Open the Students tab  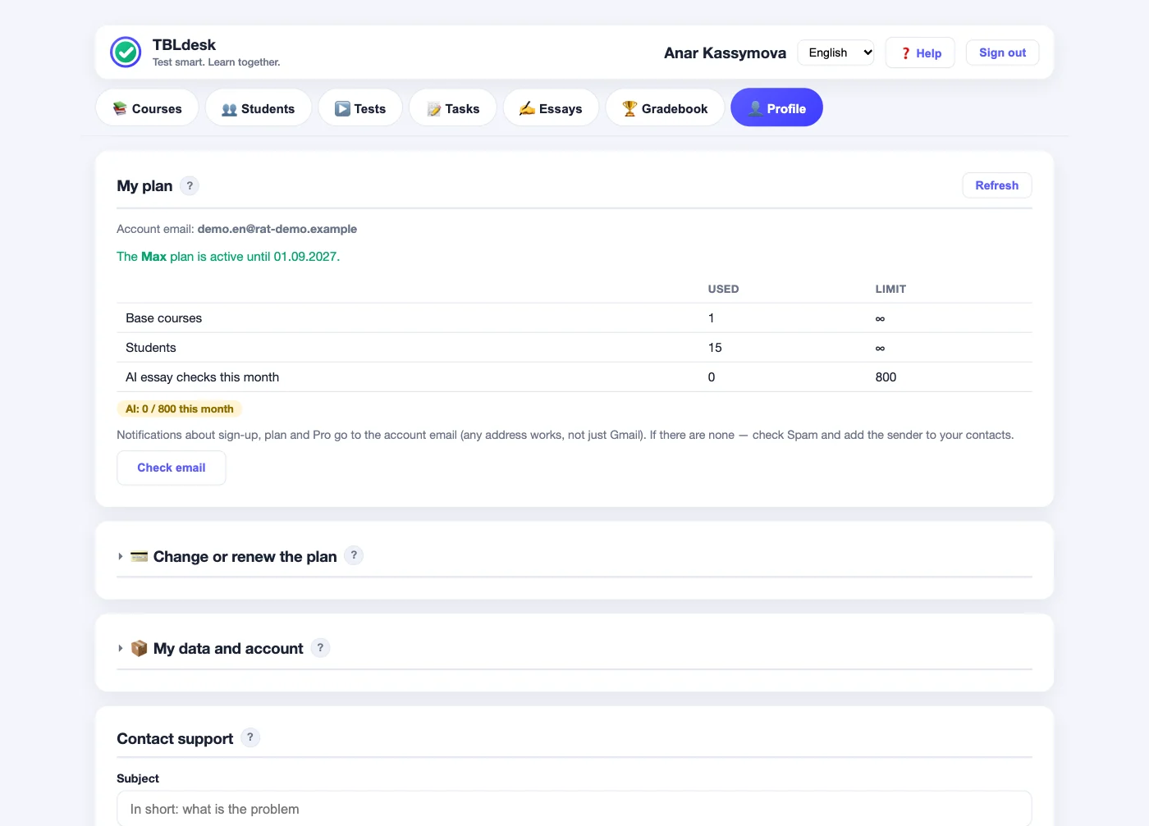coord(259,108)
